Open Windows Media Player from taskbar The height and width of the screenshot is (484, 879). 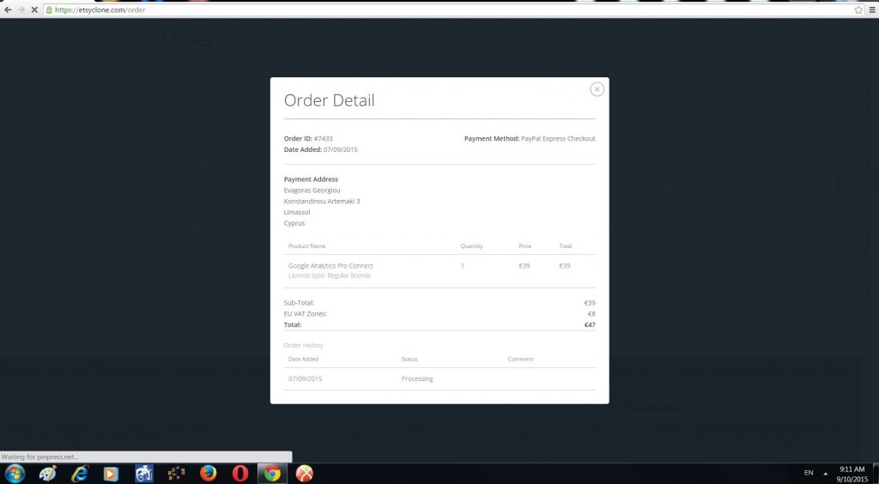pyautogui.click(x=111, y=474)
